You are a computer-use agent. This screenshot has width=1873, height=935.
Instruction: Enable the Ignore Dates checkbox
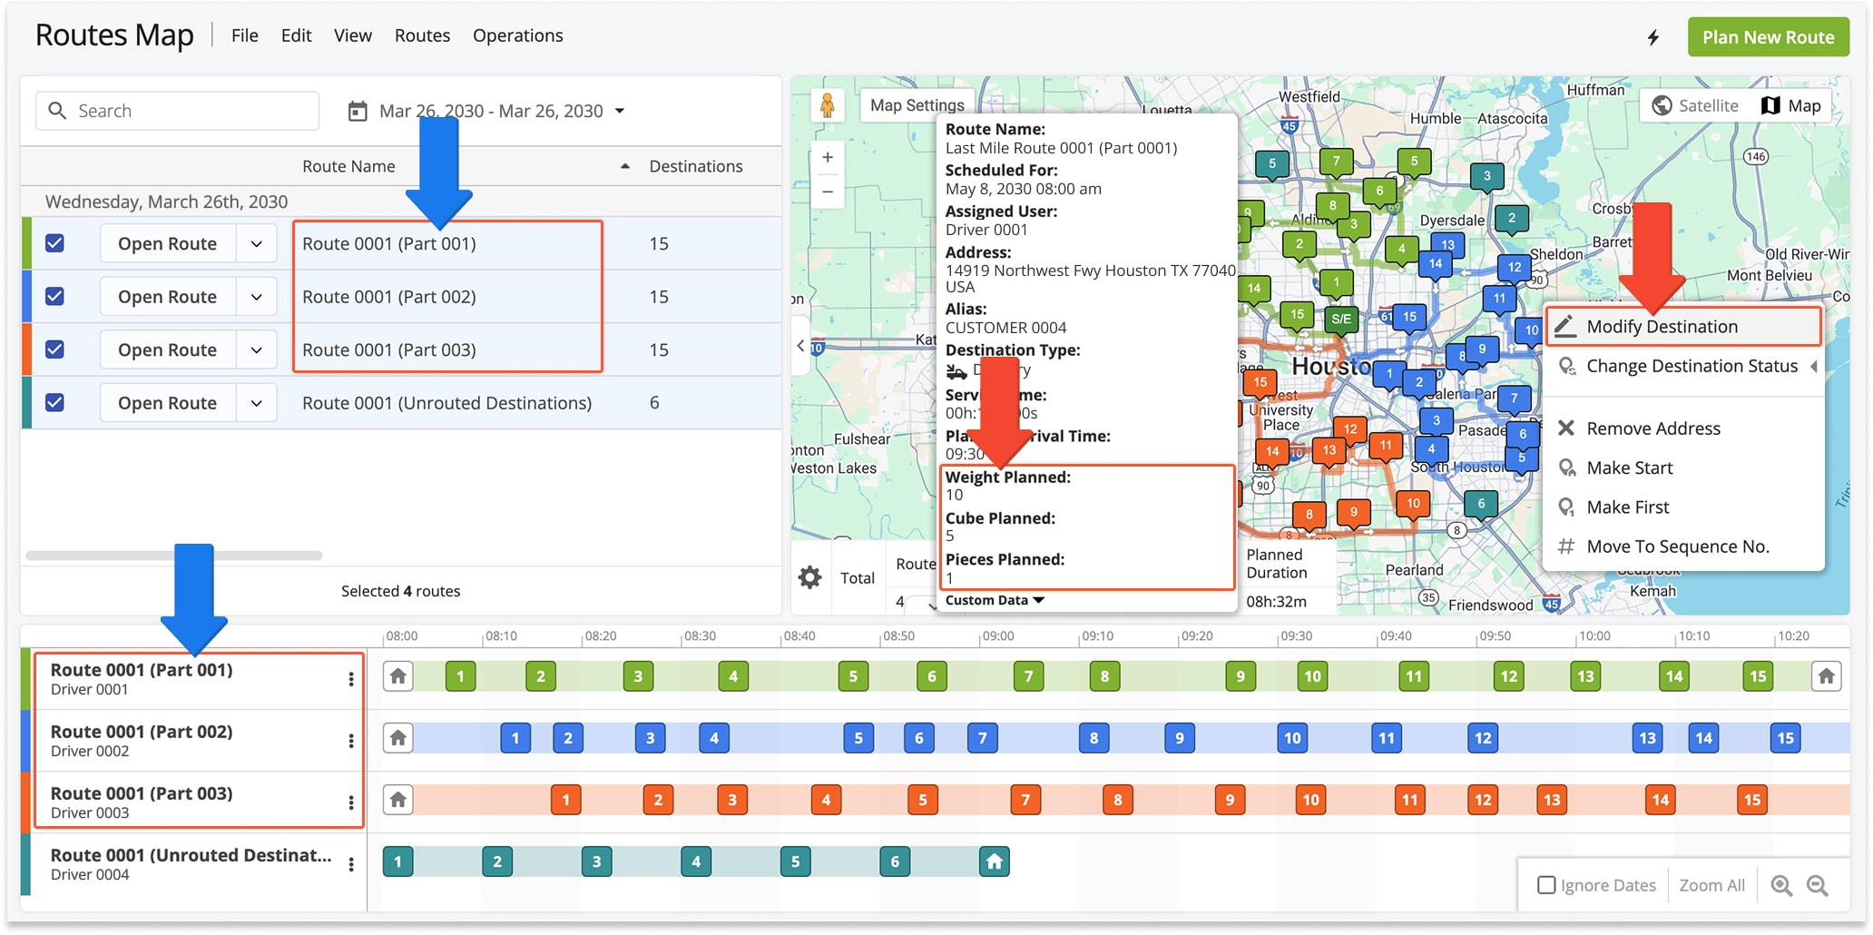[x=1547, y=884]
